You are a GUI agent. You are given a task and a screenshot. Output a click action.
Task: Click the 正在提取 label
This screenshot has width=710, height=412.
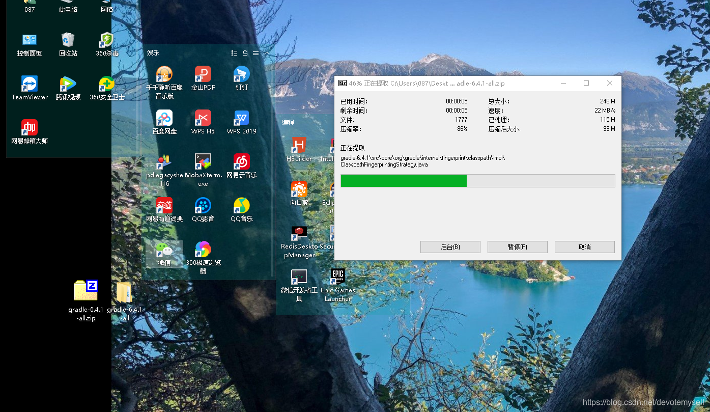point(352,148)
